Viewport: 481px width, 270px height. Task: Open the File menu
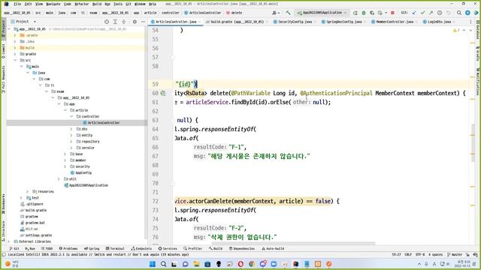pyautogui.click(x=17, y=4)
